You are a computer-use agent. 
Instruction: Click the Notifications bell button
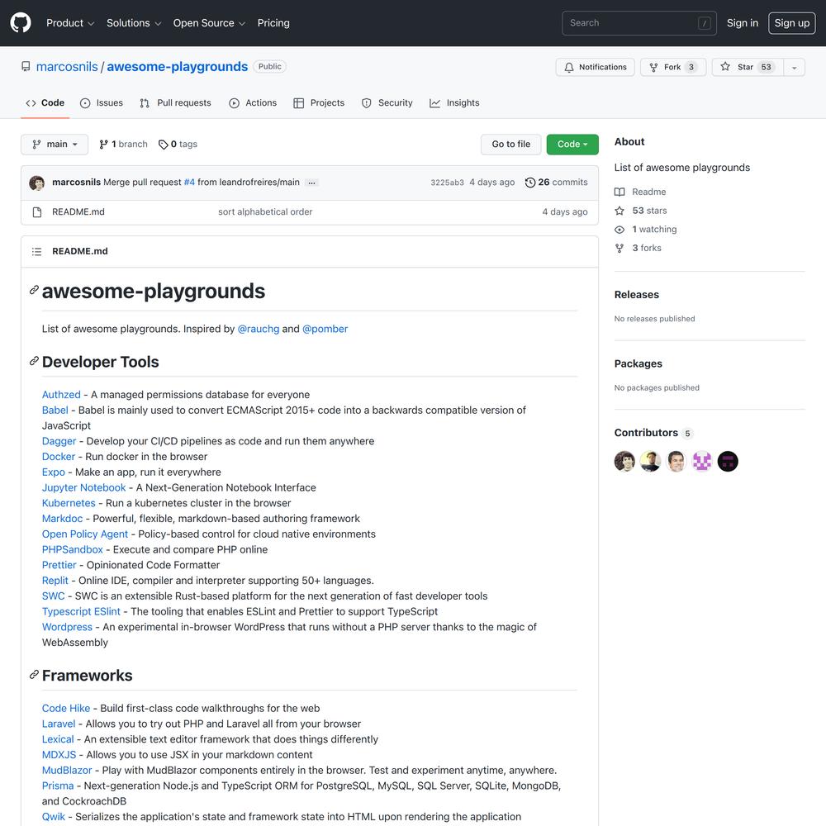(x=596, y=68)
